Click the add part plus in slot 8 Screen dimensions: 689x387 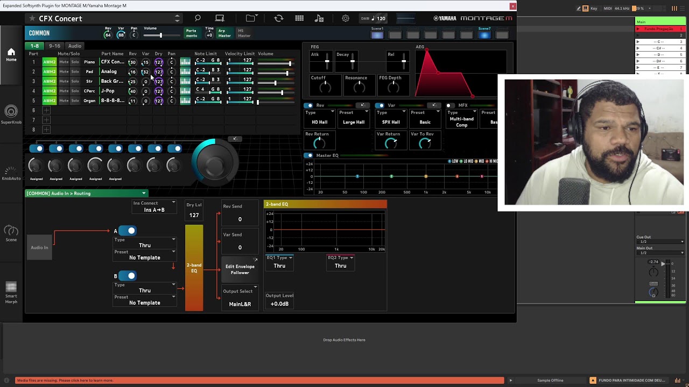point(46,130)
